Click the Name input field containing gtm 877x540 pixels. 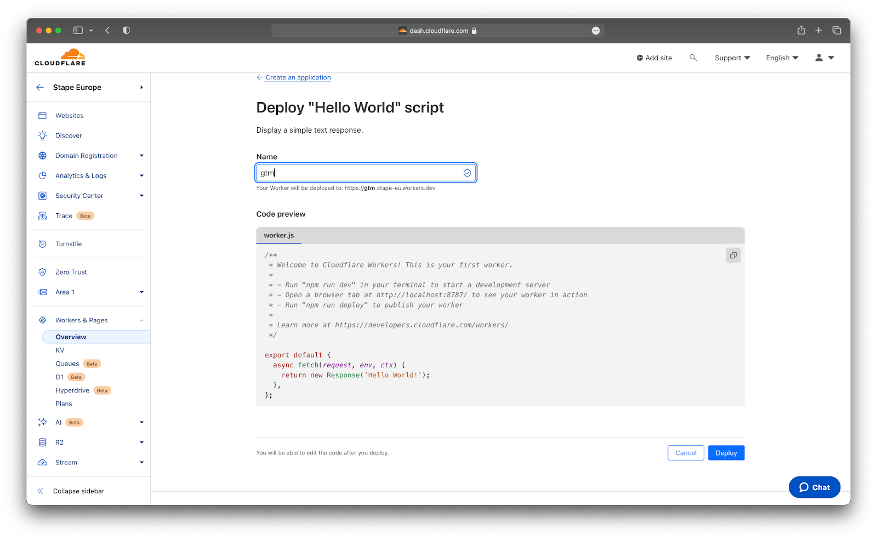[x=366, y=173]
